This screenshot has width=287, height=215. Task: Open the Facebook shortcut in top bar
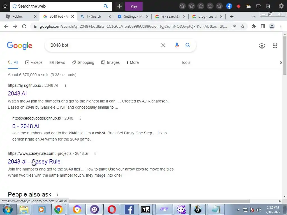point(229,6)
